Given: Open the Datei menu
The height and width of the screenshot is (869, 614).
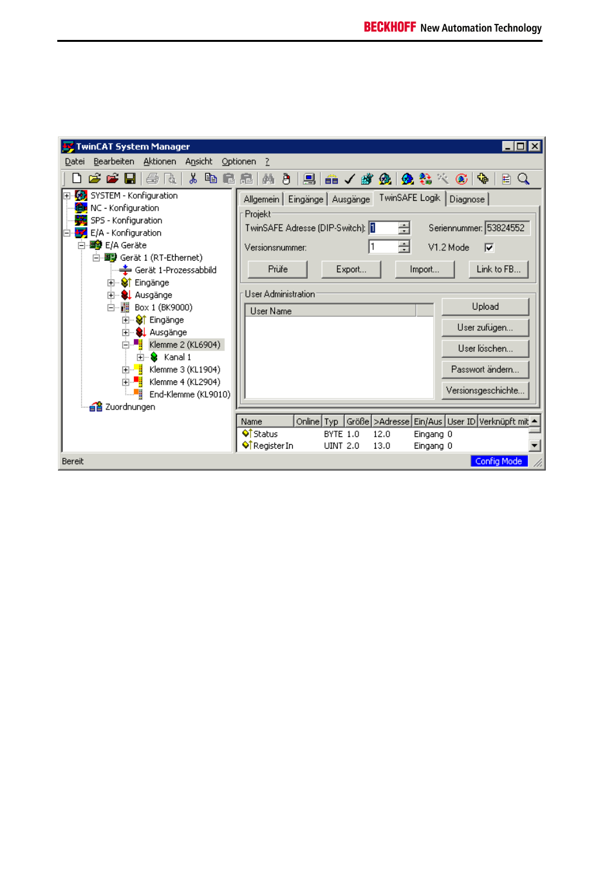Looking at the screenshot, I should (75, 162).
